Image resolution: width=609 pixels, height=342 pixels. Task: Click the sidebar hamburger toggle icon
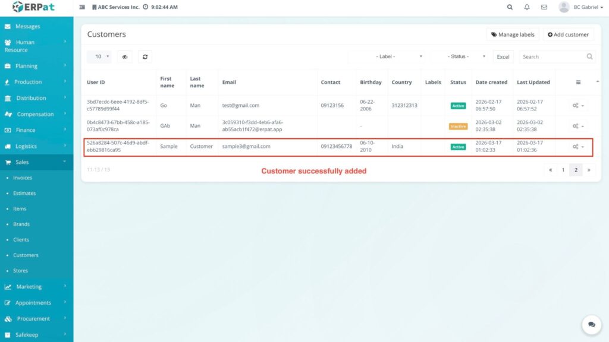82,7
